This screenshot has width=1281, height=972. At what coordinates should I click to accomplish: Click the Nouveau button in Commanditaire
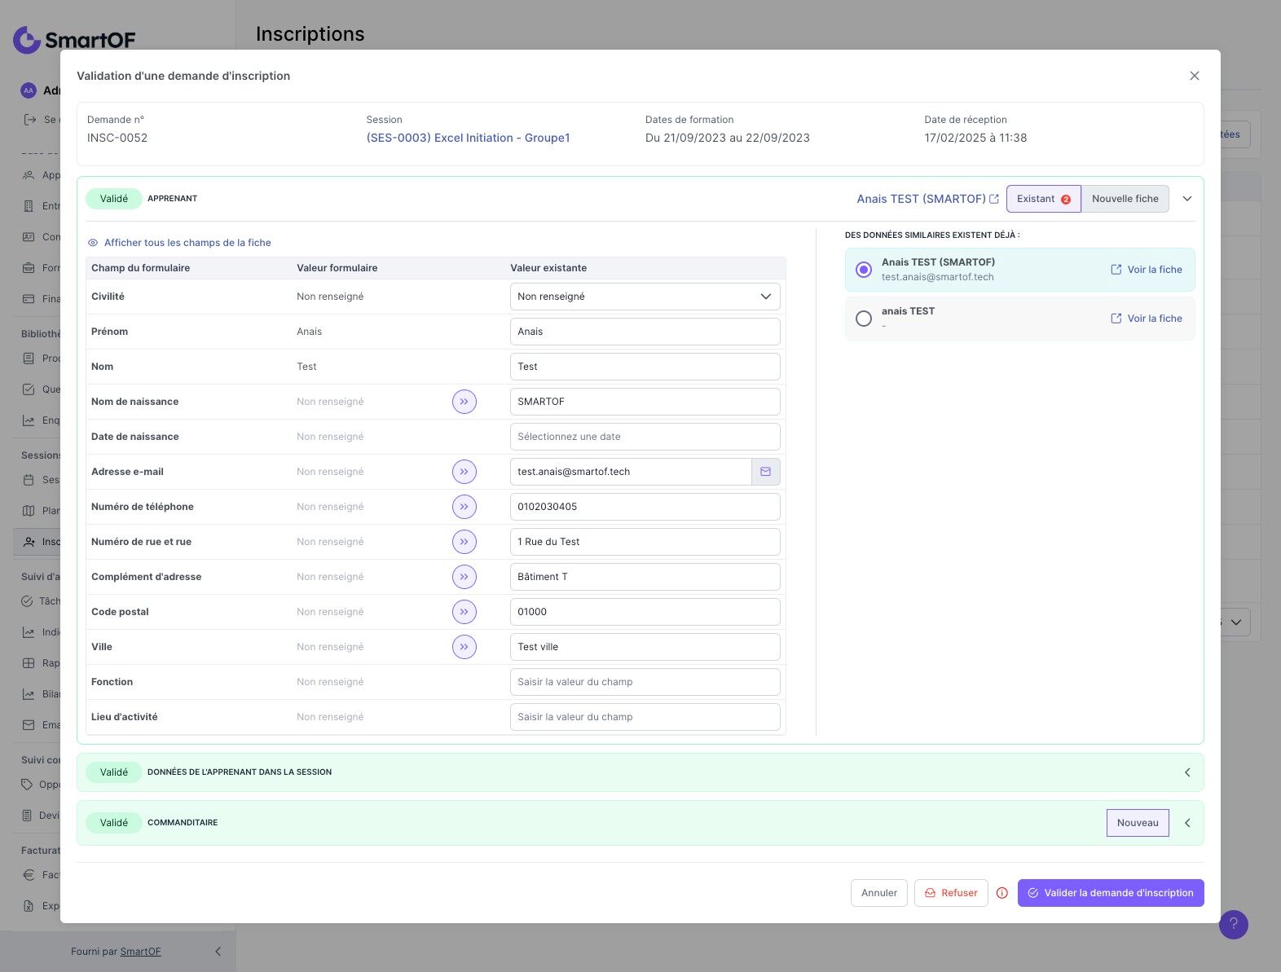(1138, 823)
